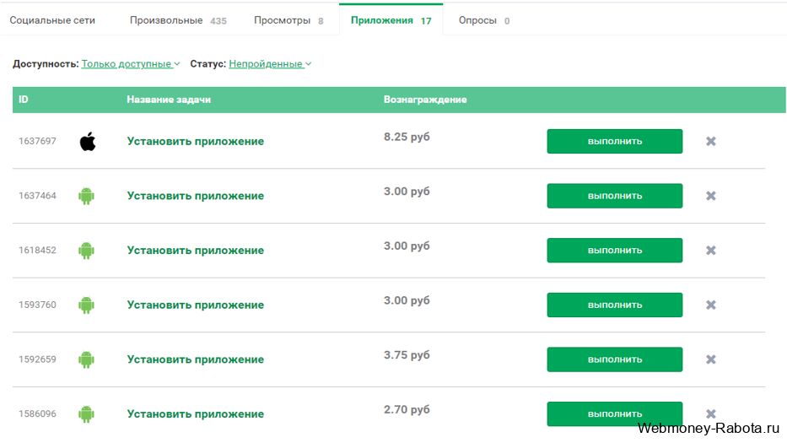The image size is (787, 443).
Task: Click the Android icon for task 1592659
Action: (x=86, y=359)
